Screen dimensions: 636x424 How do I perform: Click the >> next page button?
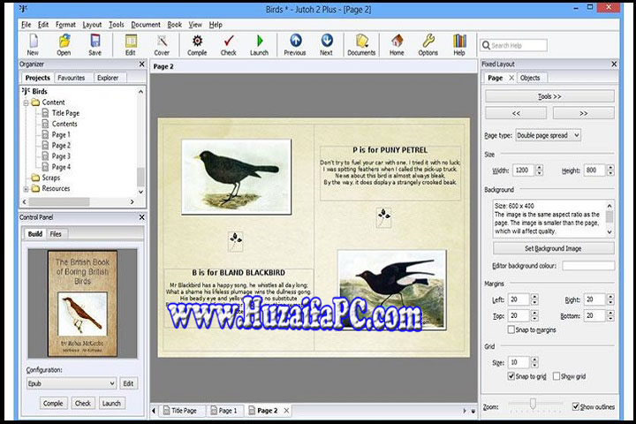pos(584,113)
